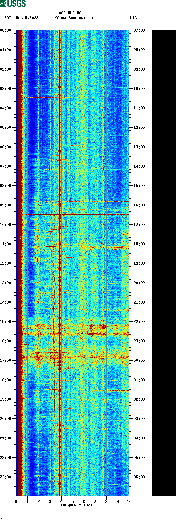Click the black side panel right of the spectrogram
The height and width of the screenshot is (522, 178).
pyautogui.click(x=164, y=263)
